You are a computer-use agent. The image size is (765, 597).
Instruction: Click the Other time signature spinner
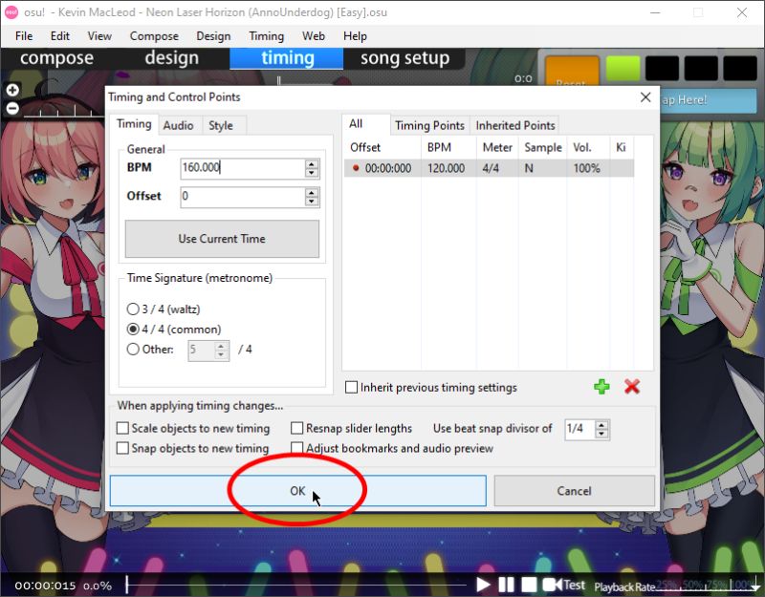[222, 351]
